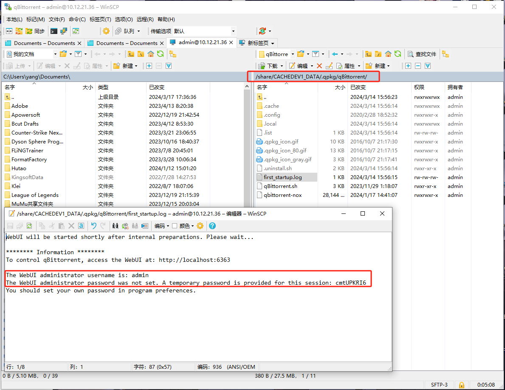Click the remote rename pencil icon

pos(329,66)
